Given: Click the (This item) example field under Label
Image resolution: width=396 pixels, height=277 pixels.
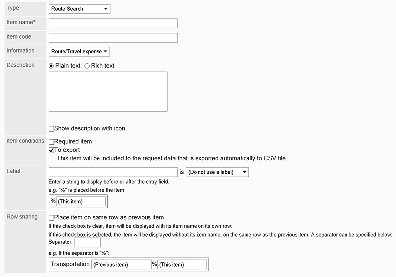Looking at the screenshot, I should [81, 202].
